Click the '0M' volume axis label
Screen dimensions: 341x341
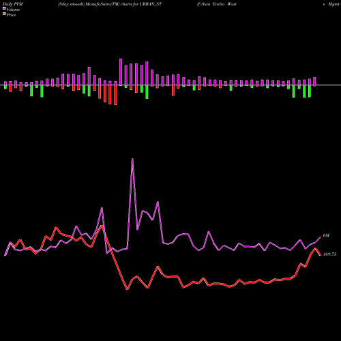(326, 235)
